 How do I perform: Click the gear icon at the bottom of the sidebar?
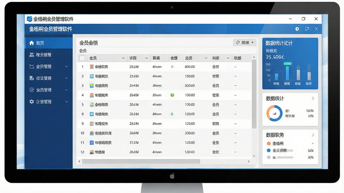(32, 102)
